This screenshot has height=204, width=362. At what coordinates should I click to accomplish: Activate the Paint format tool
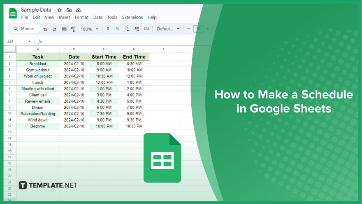coord(73,29)
